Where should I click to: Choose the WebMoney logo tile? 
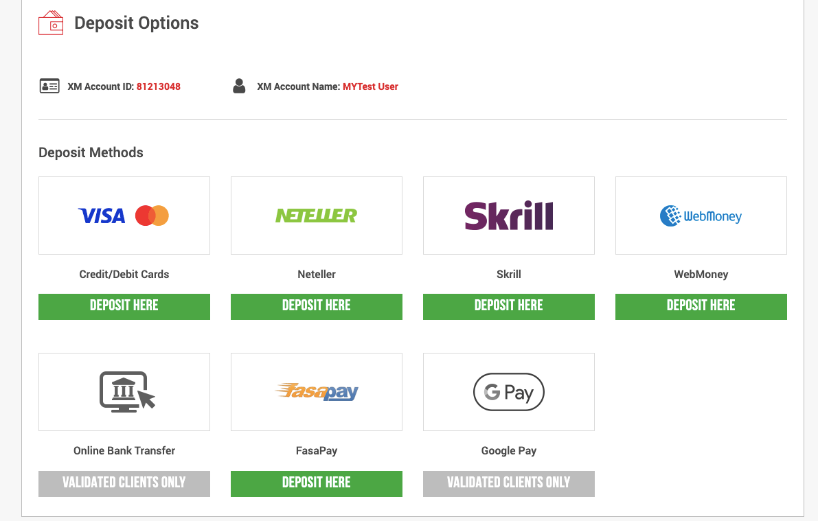tap(701, 216)
